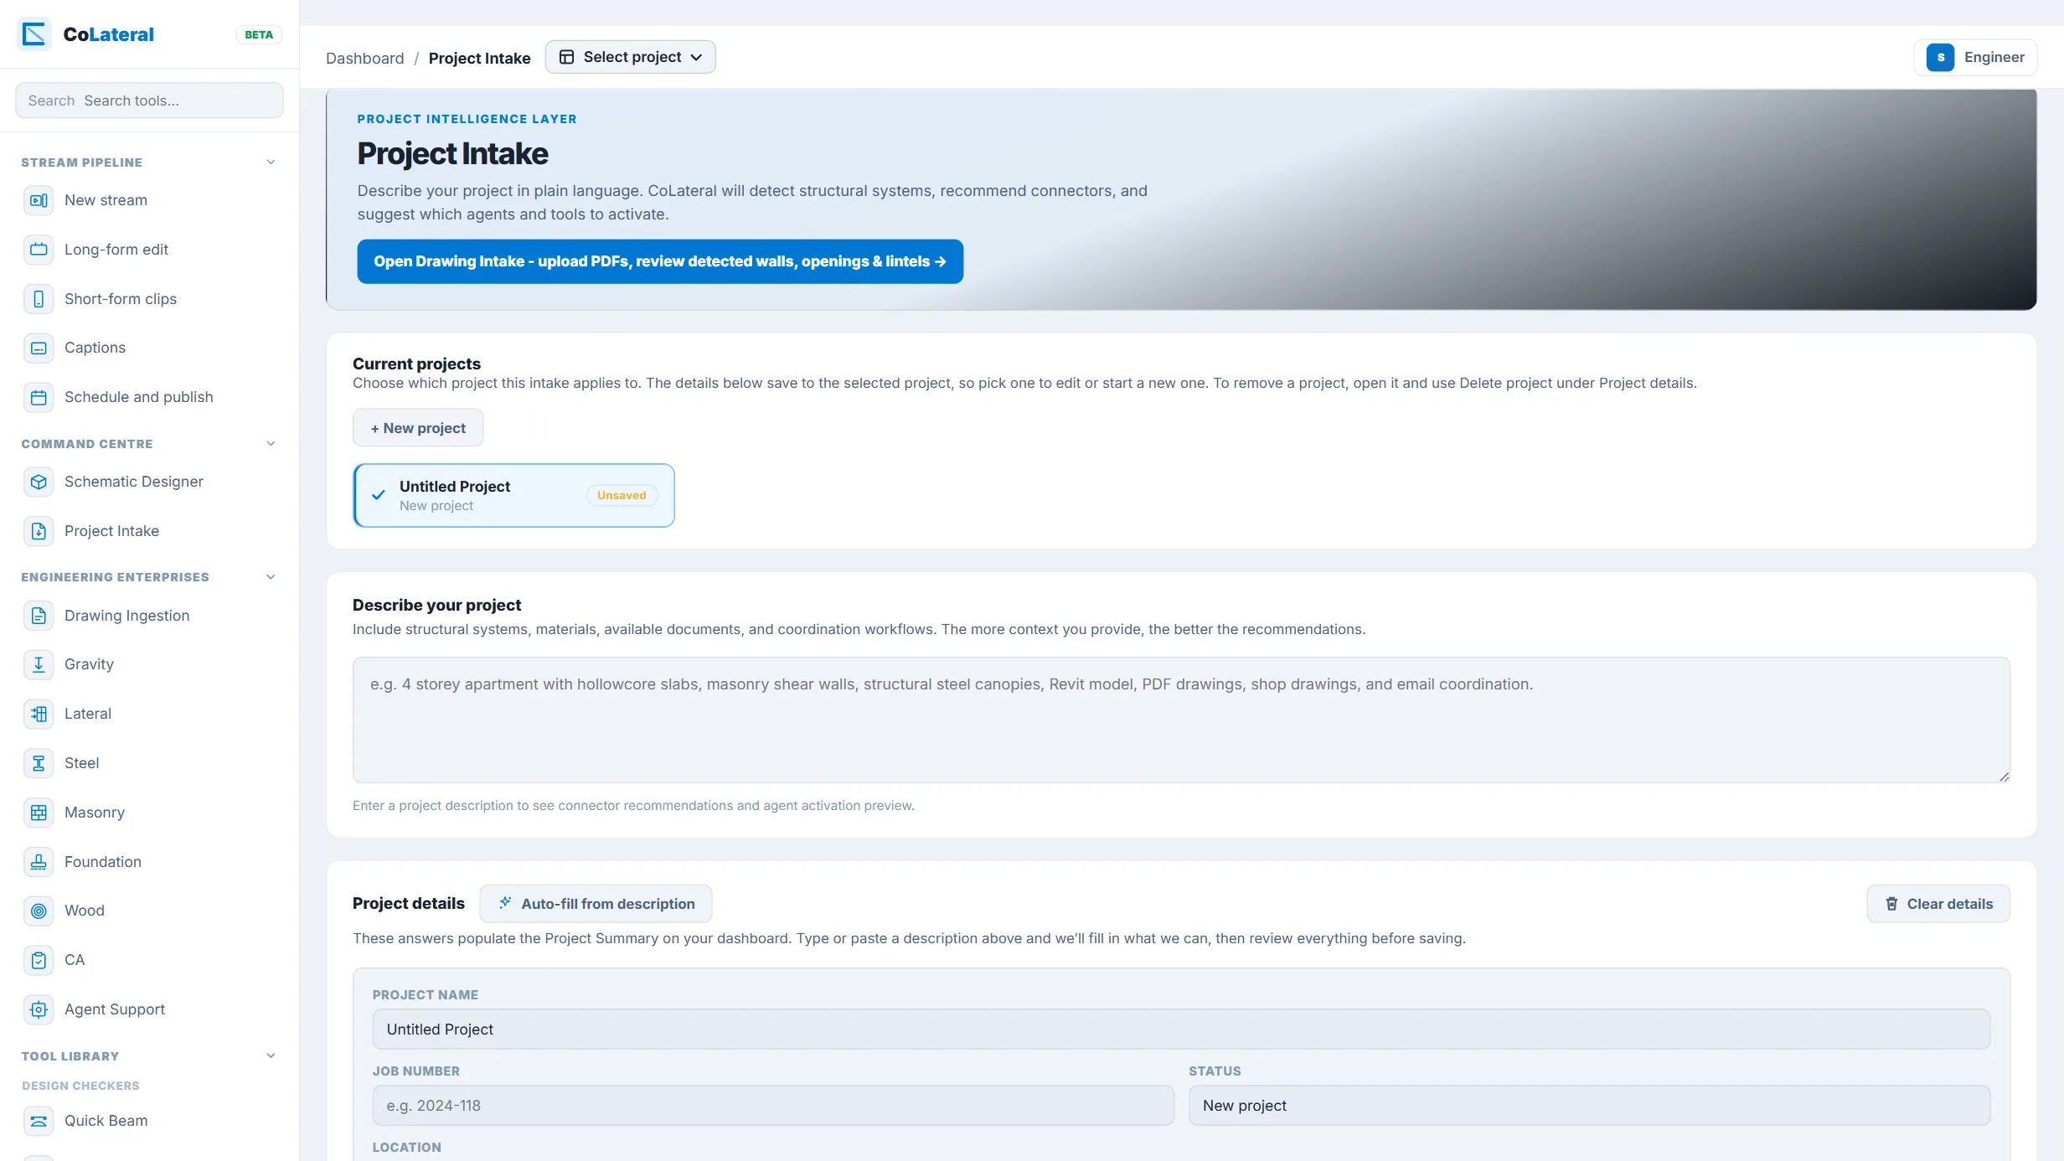Click Open Drawing Intake button
Viewport: 2064px width, 1161px height.
coord(660,261)
